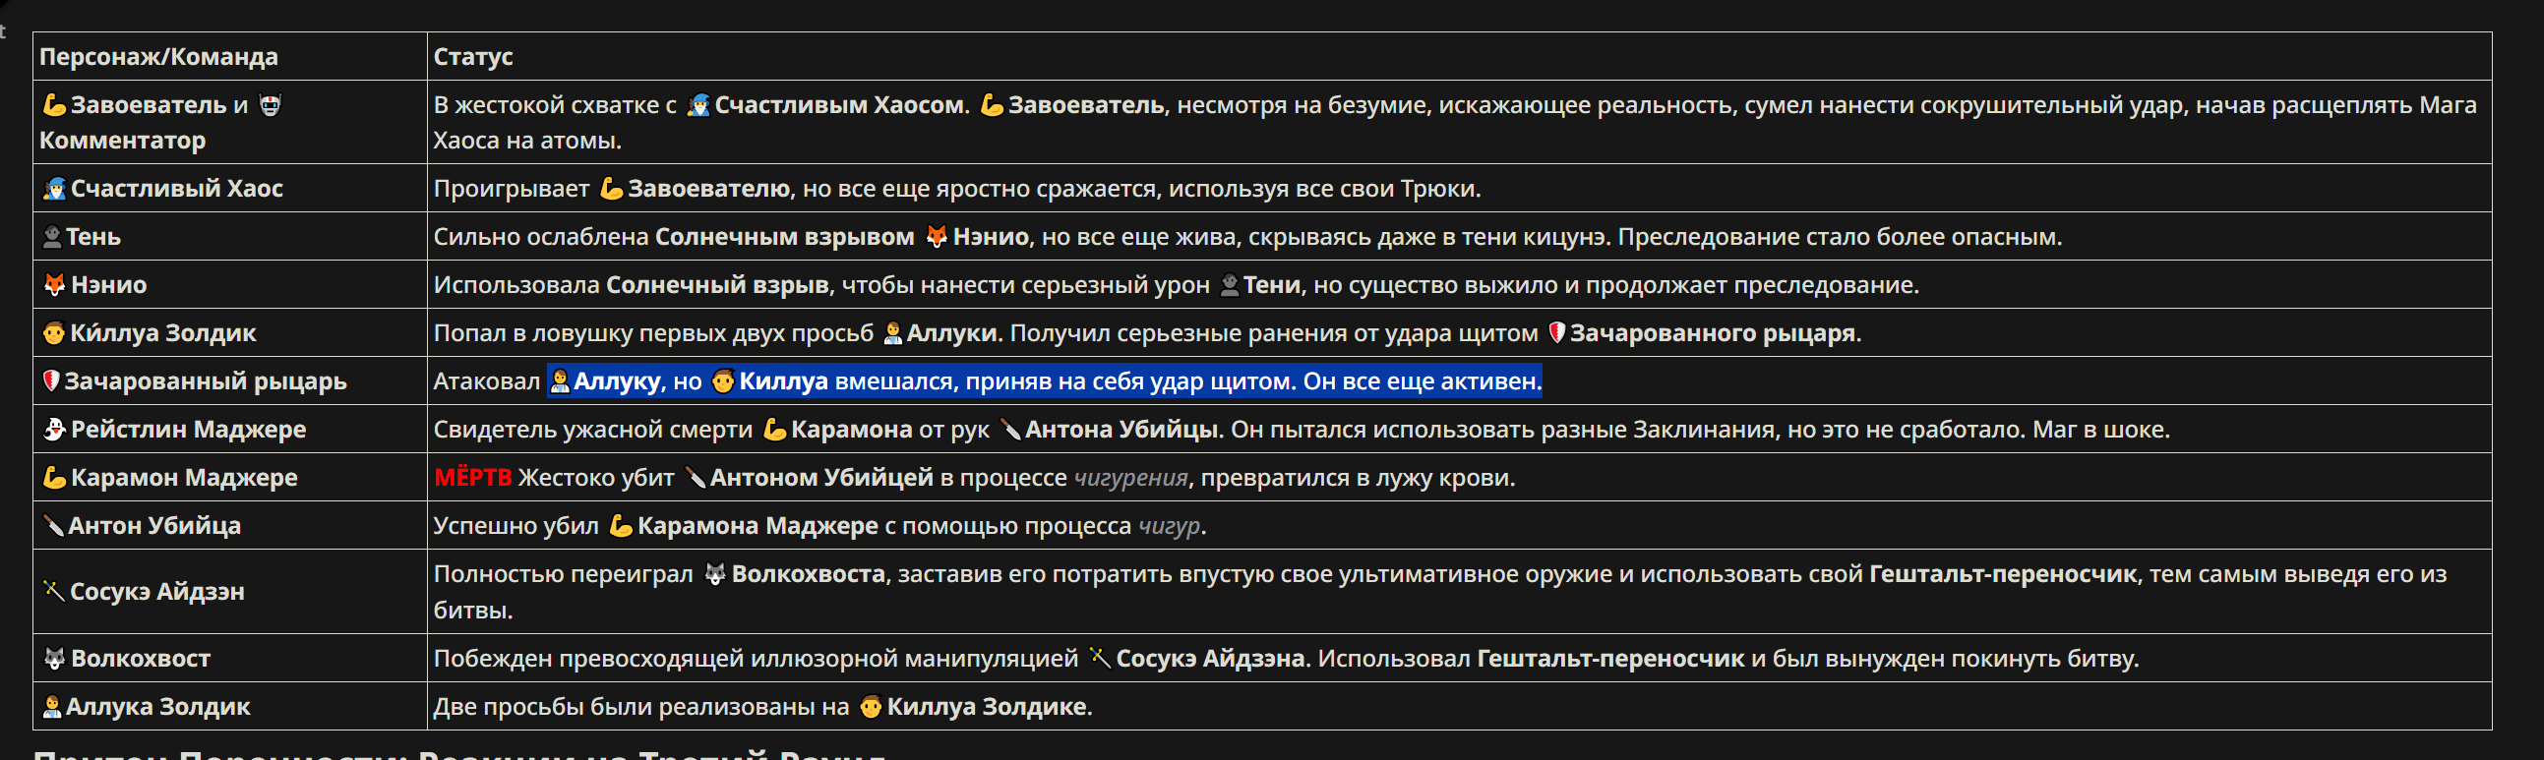This screenshot has height=760, width=2544.
Task: Click arm emoji before Карамона Маджере in Антон status
Action: point(620,526)
